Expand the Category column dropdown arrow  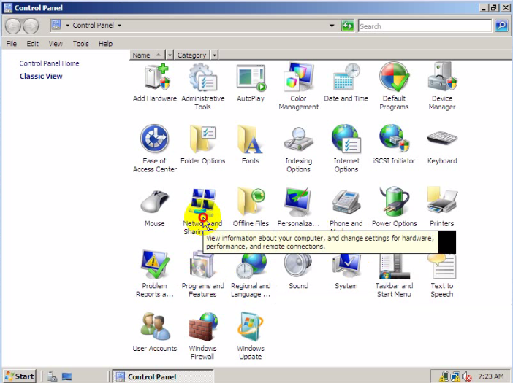(214, 55)
